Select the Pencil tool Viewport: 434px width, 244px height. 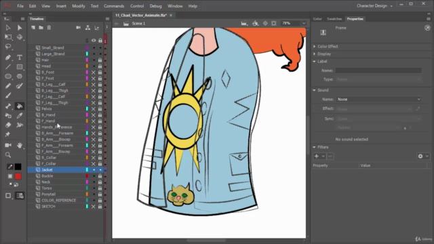[x=8, y=86]
